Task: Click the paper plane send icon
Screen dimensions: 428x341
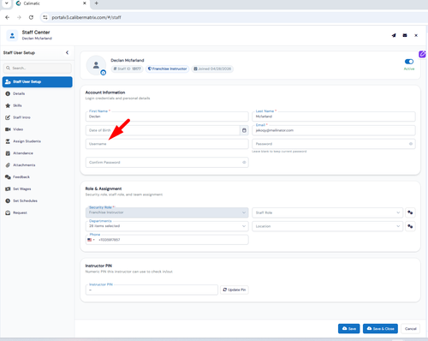Action: coord(394,35)
